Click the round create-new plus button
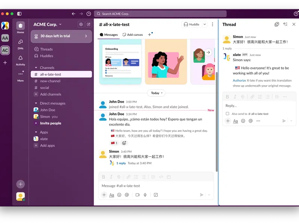The height and width of the screenshot is (224, 299). point(21,184)
